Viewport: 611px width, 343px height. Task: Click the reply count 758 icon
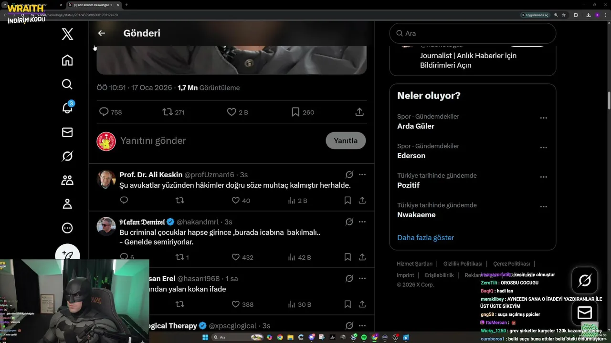104,112
